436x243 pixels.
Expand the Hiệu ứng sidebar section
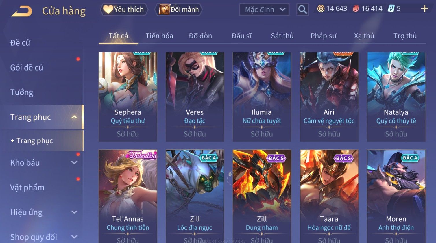(x=74, y=212)
